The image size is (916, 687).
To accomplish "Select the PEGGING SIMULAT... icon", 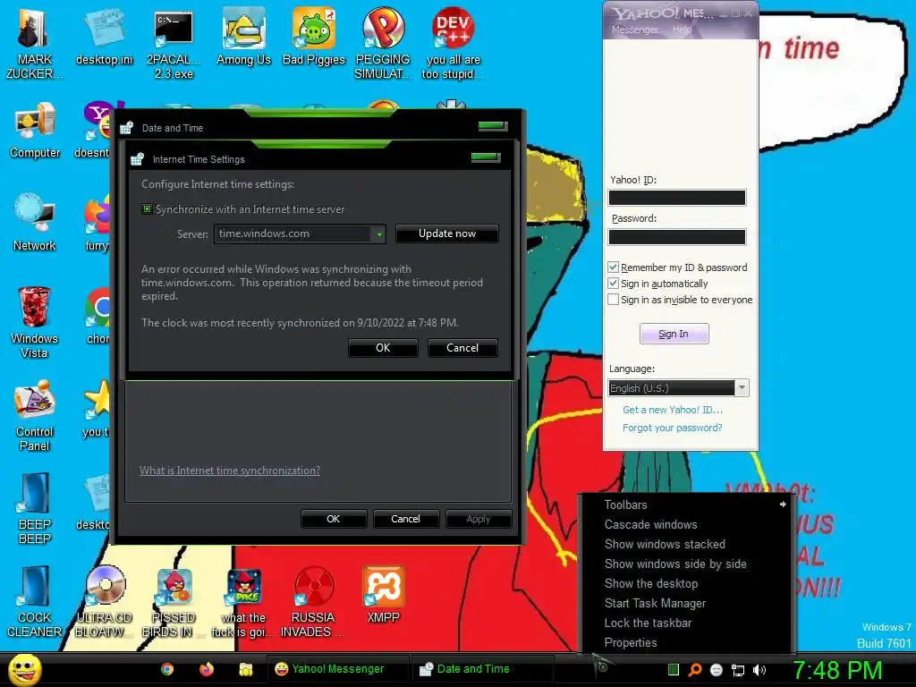I will tap(383, 44).
